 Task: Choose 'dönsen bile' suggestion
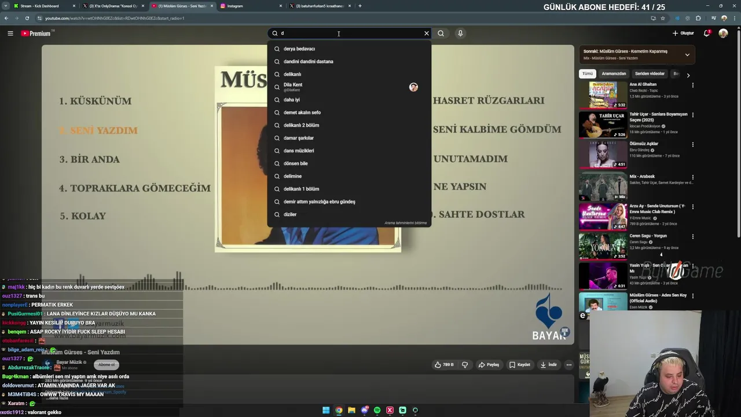pyautogui.click(x=350, y=163)
